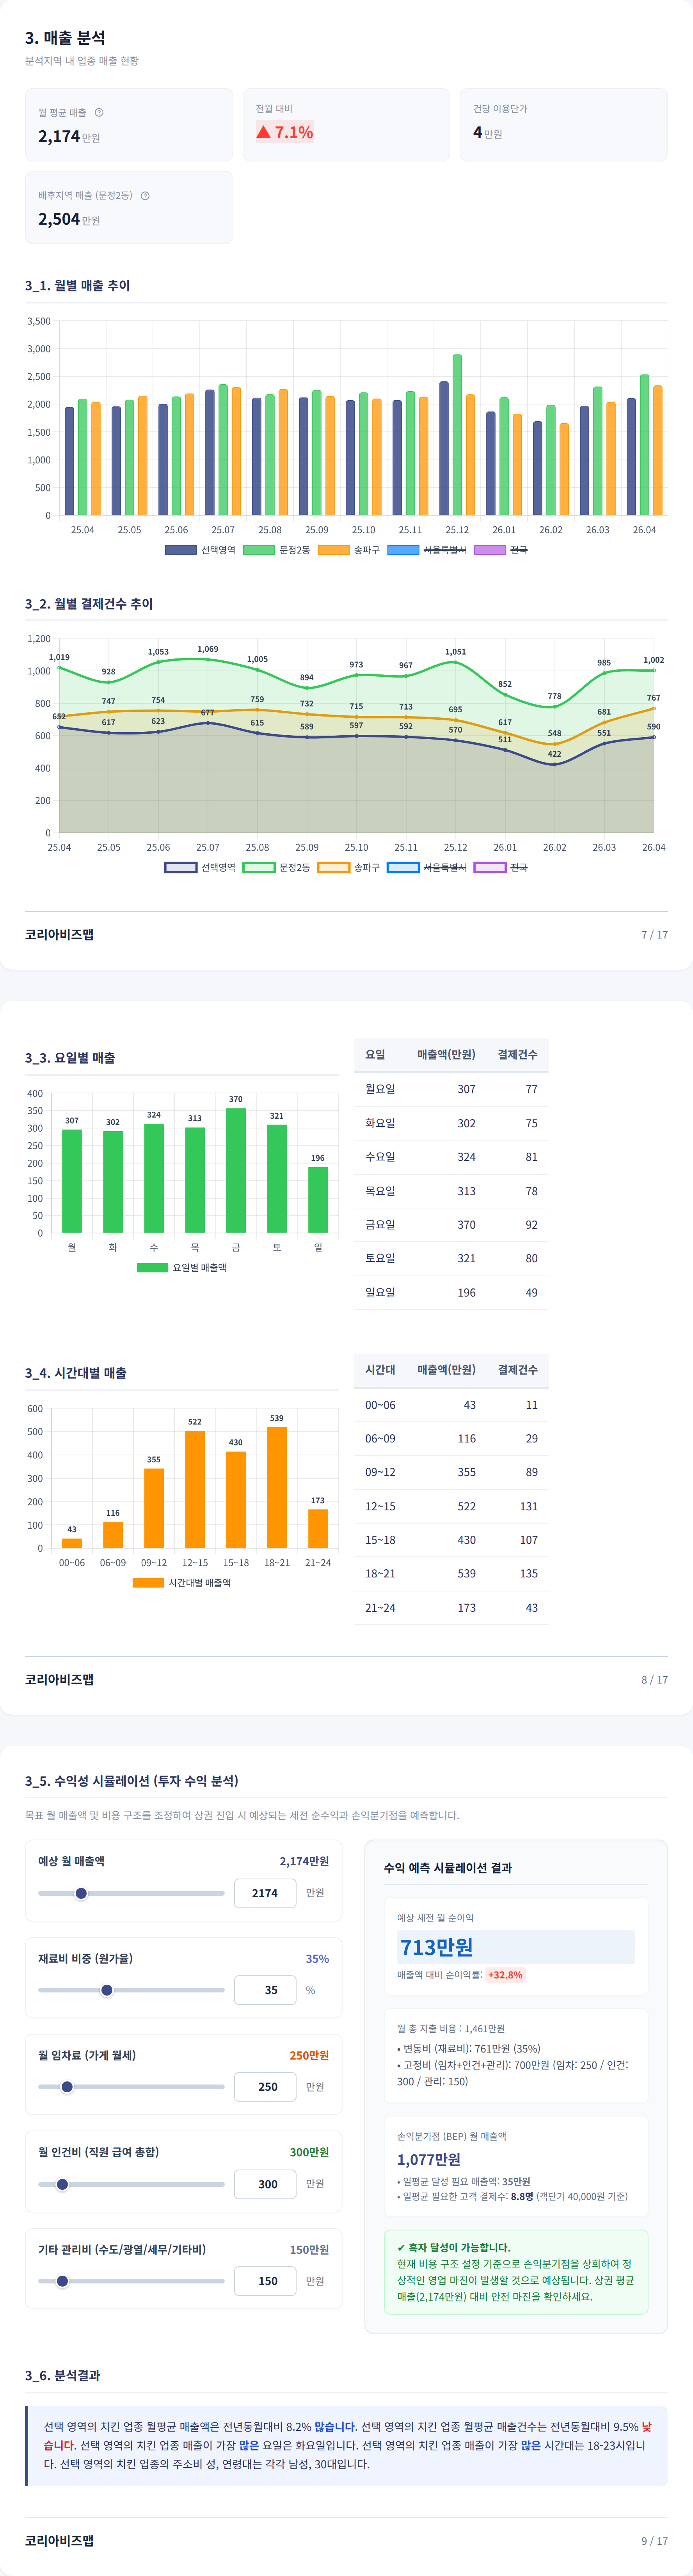The width and height of the screenshot is (693, 2576).
Task: Select the 21~24 row in the time-slot table
Action: [x=451, y=1608]
